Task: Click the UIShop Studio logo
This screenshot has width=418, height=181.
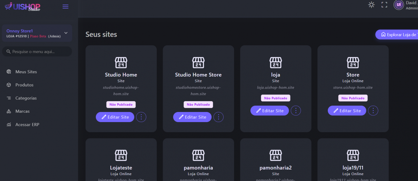Action: [23, 6]
